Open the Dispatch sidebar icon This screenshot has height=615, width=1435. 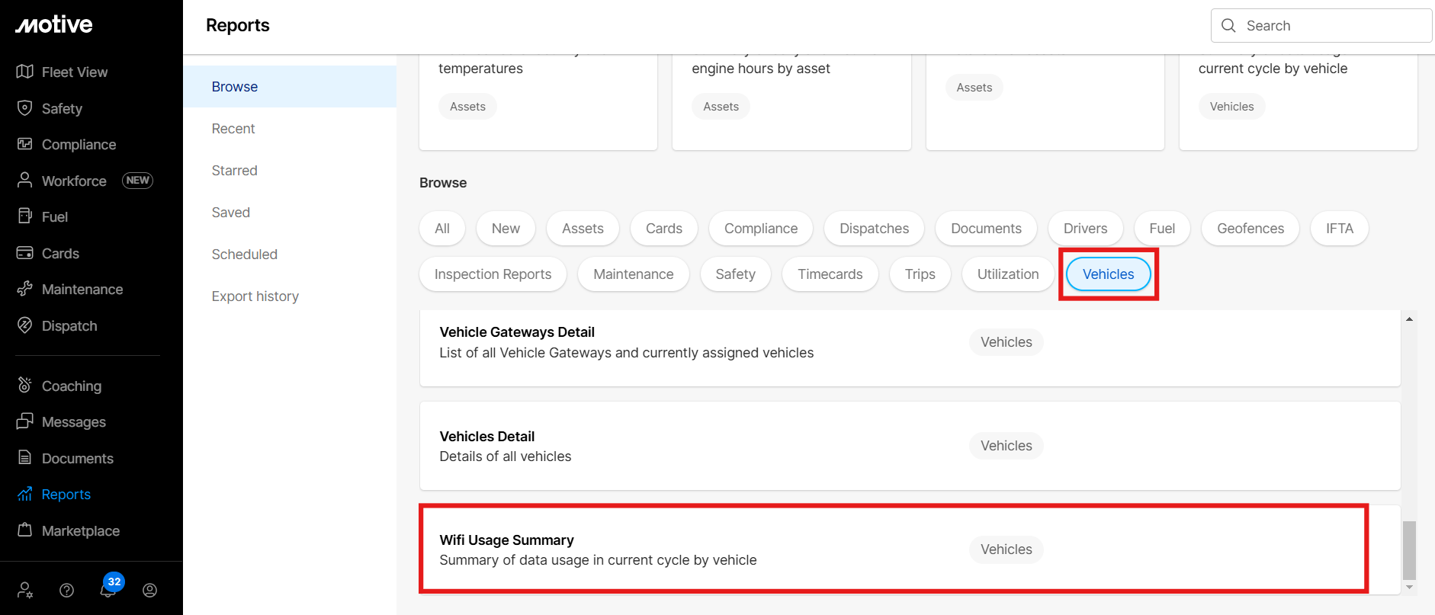click(x=24, y=325)
